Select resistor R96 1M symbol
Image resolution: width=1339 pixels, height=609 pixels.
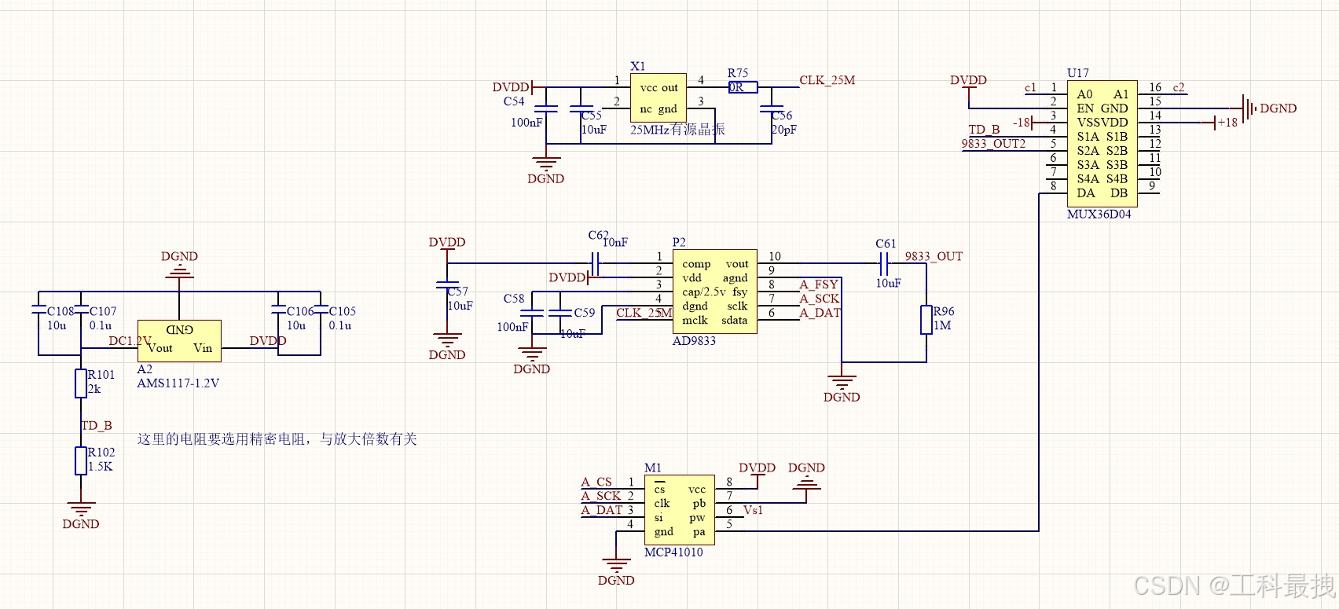pos(926,320)
